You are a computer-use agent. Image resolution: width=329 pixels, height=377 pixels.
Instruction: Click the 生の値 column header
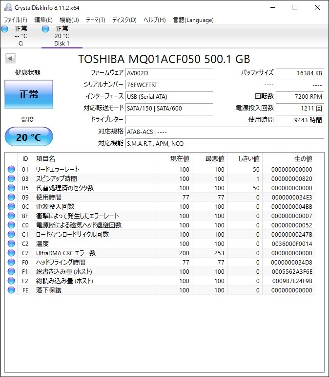(x=303, y=159)
